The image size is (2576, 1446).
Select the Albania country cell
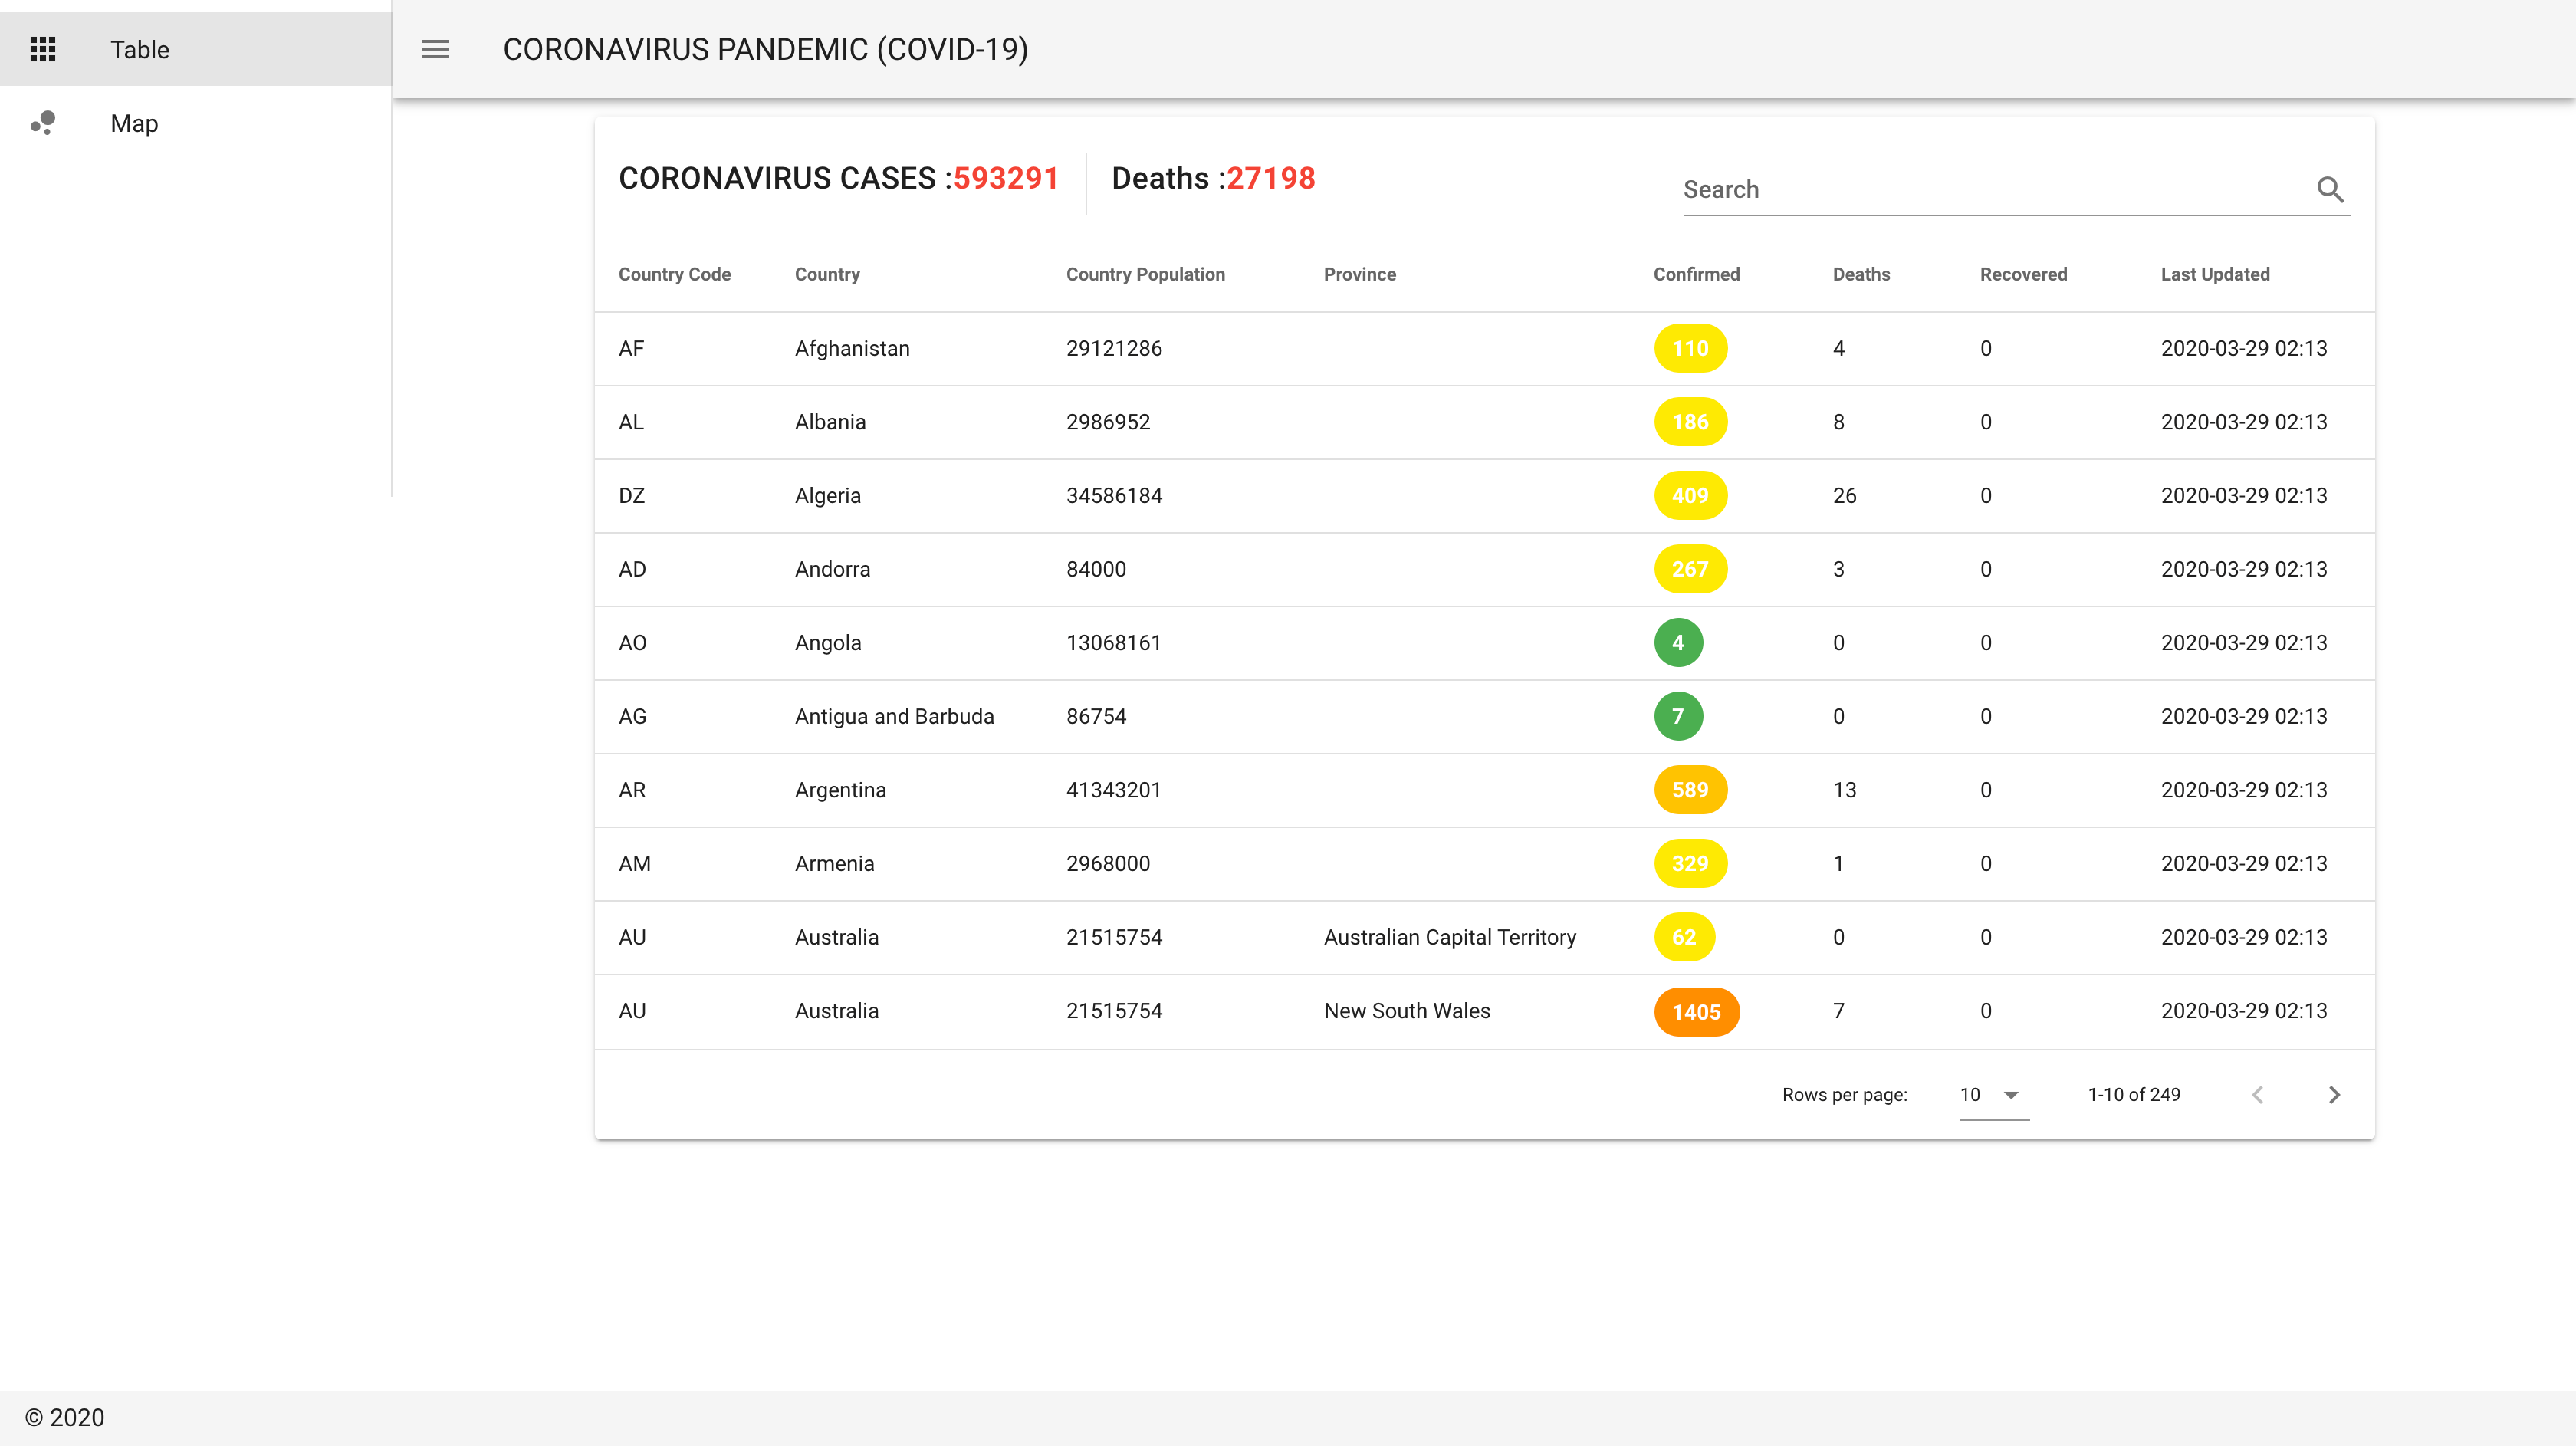coord(830,422)
